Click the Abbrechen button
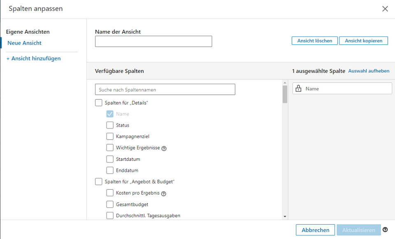 point(316,230)
